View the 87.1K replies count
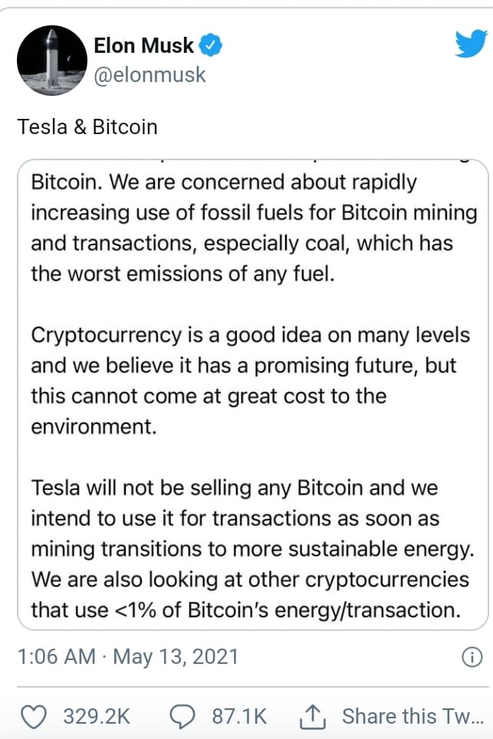This screenshot has height=739, width=493. [239, 716]
